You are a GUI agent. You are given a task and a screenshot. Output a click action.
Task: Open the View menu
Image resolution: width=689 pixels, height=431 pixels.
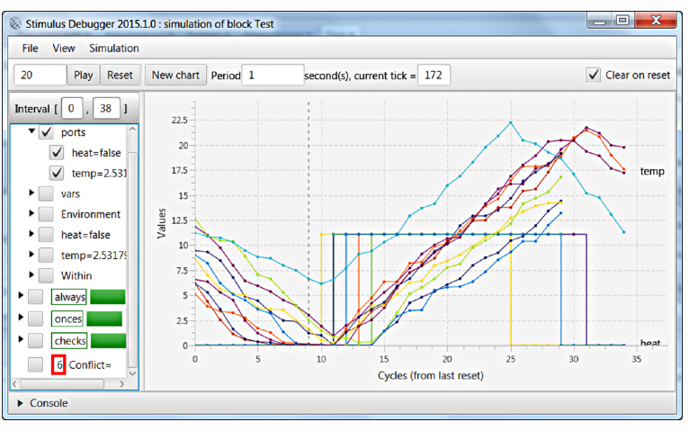tap(64, 48)
